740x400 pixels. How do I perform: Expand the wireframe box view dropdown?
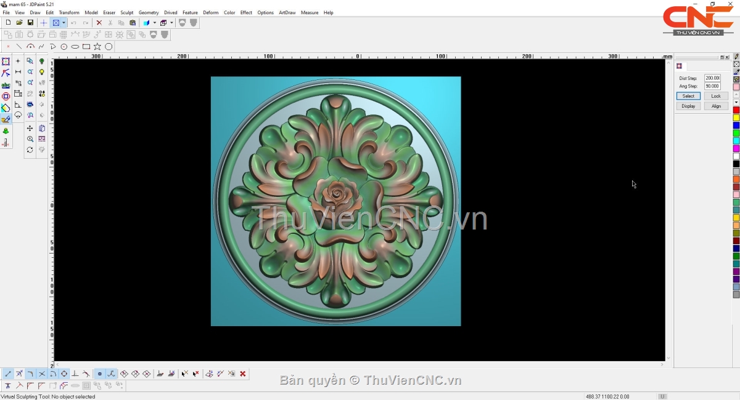coord(171,23)
